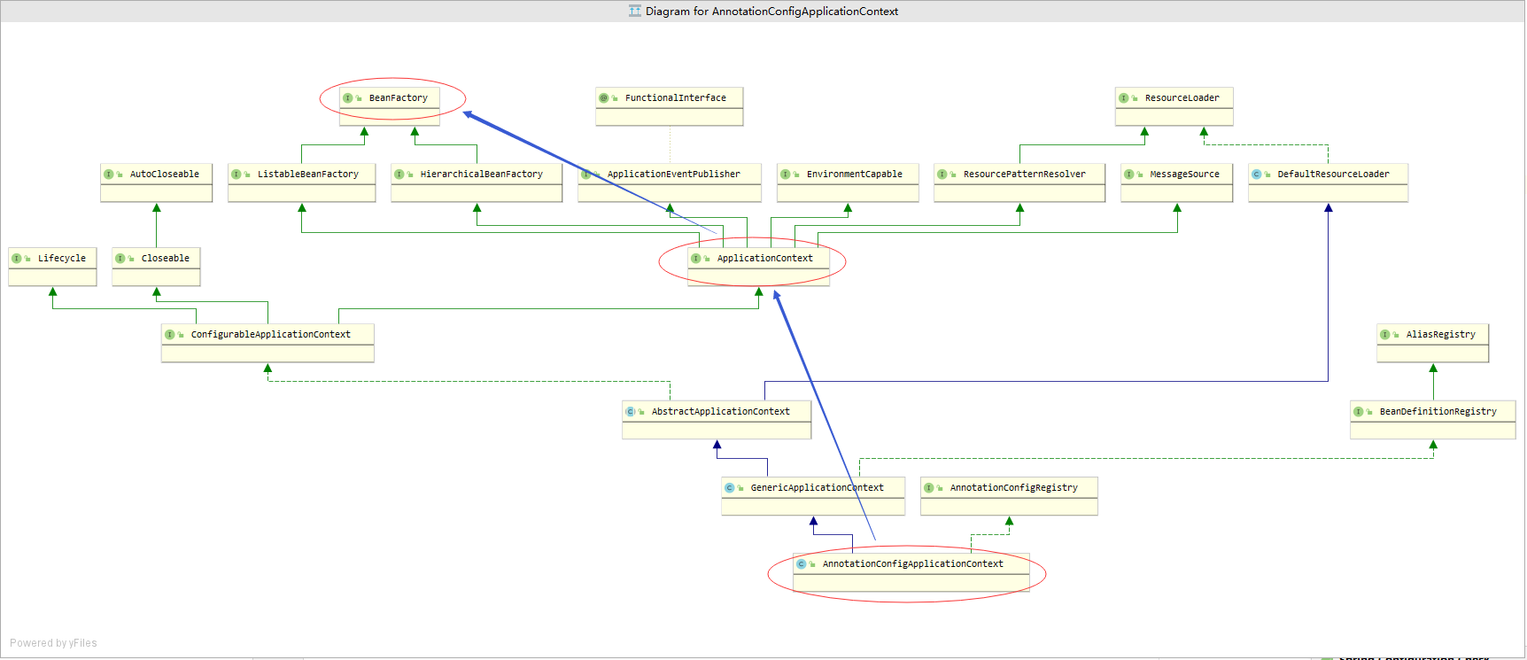Select the ApplicationEventPublisher node label
The width and height of the screenshot is (1527, 660).
[x=674, y=175]
